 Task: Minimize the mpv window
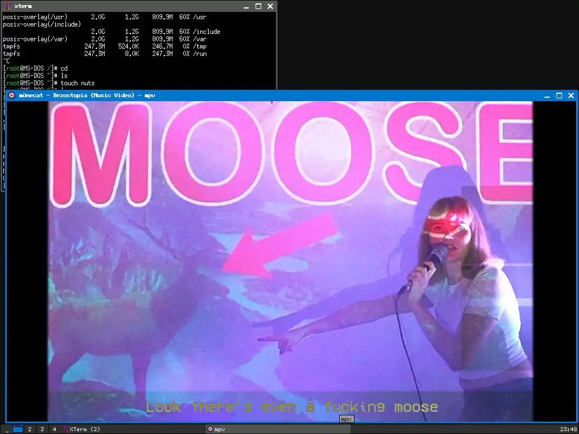547,96
